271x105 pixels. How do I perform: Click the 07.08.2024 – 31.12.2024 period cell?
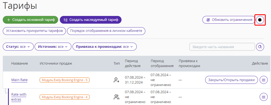point(135,80)
